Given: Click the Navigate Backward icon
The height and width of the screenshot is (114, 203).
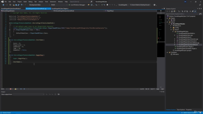Looking at the screenshot, I should pos(3,5).
